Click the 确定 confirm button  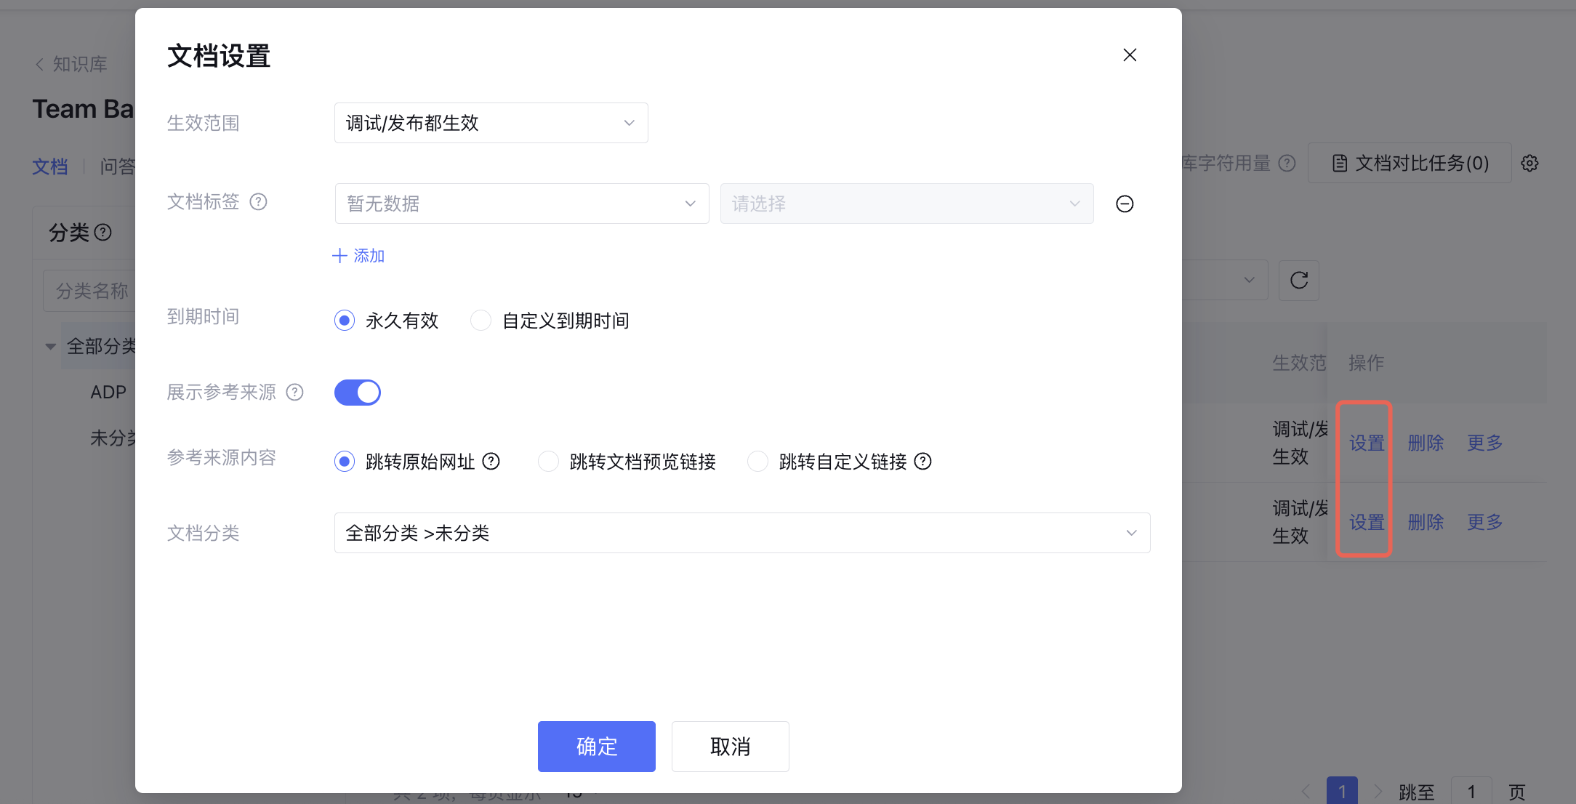[x=596, y=747]
